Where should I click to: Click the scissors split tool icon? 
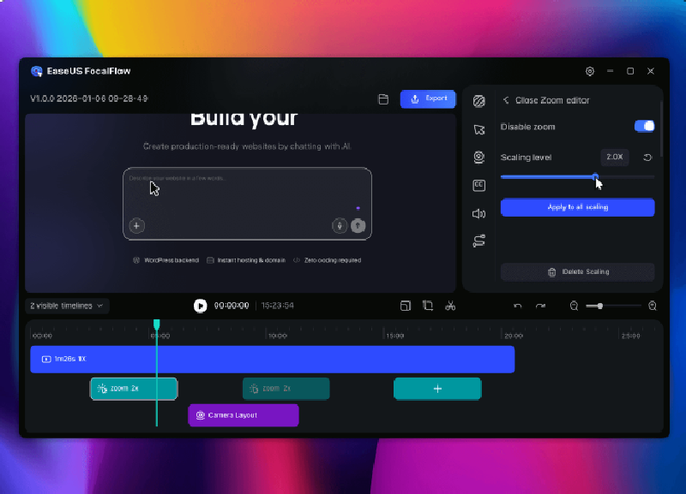pyautogui.click(x=450, y=306)
